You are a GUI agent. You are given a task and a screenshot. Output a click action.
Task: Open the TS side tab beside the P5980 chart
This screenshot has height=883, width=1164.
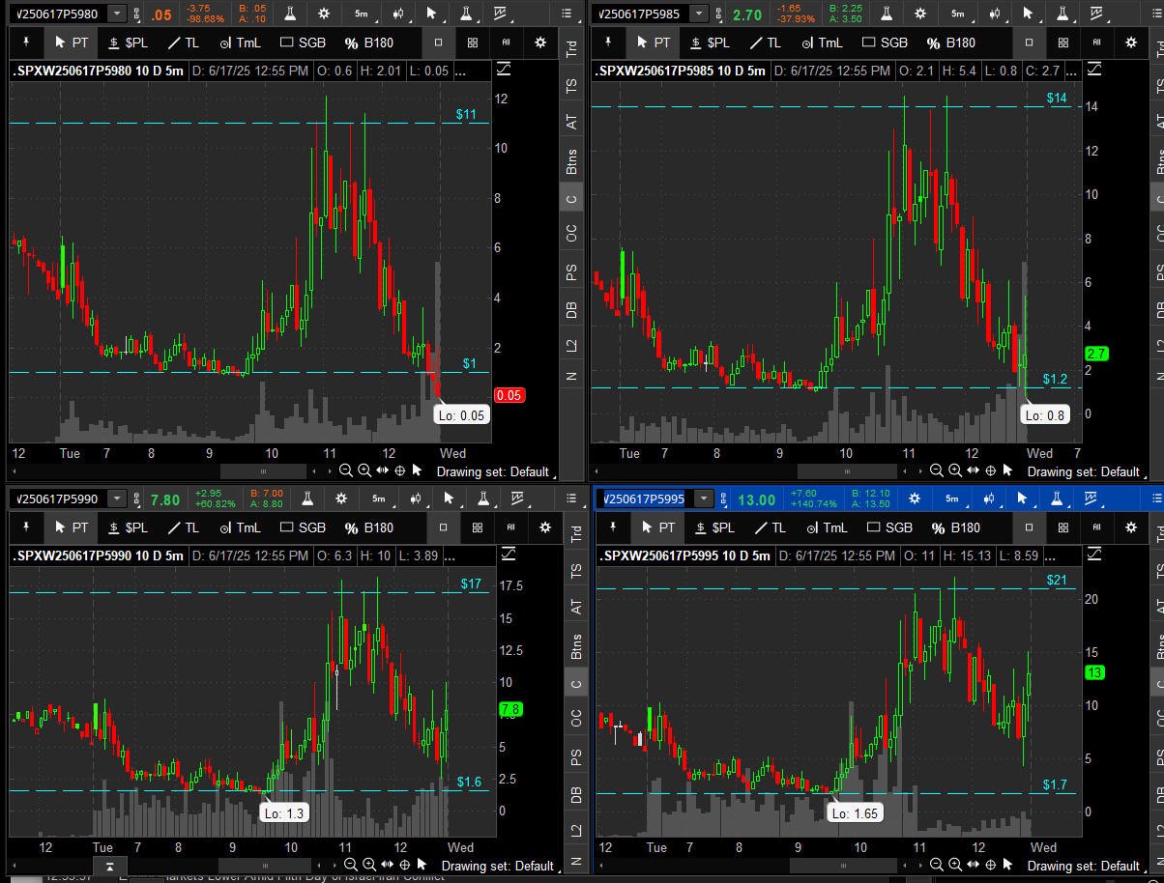click(x=572, y=86)
